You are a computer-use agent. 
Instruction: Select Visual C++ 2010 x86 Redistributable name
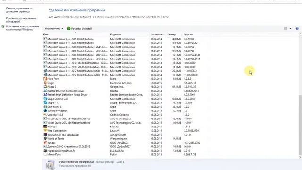coord(77,67)
